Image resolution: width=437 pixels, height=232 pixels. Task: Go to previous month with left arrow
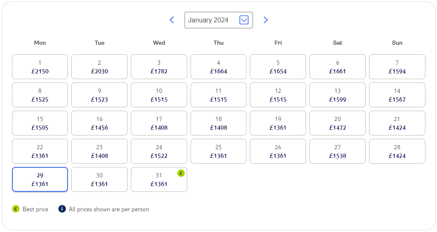(171, 20)
